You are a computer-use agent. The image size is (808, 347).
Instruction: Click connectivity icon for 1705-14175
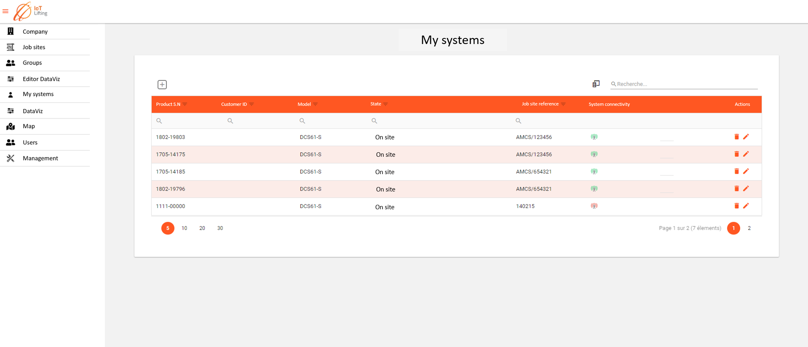[594, 154]
